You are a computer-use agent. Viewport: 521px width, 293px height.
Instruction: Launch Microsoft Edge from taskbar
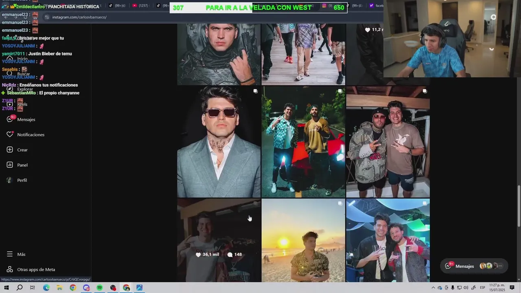coord(46,288)
